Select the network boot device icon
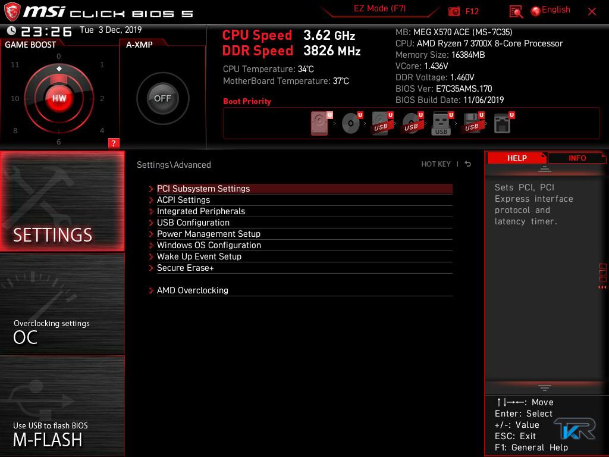Screen dimensions: 609x457 [503, 123]
